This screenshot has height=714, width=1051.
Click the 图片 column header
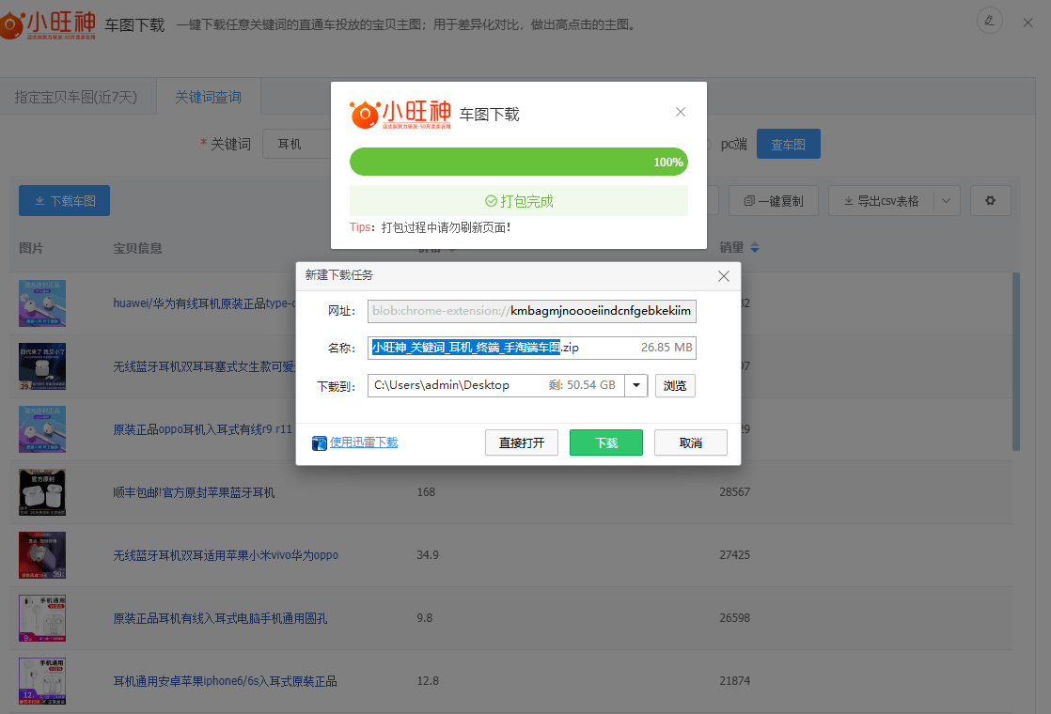[x=31, y=248]
